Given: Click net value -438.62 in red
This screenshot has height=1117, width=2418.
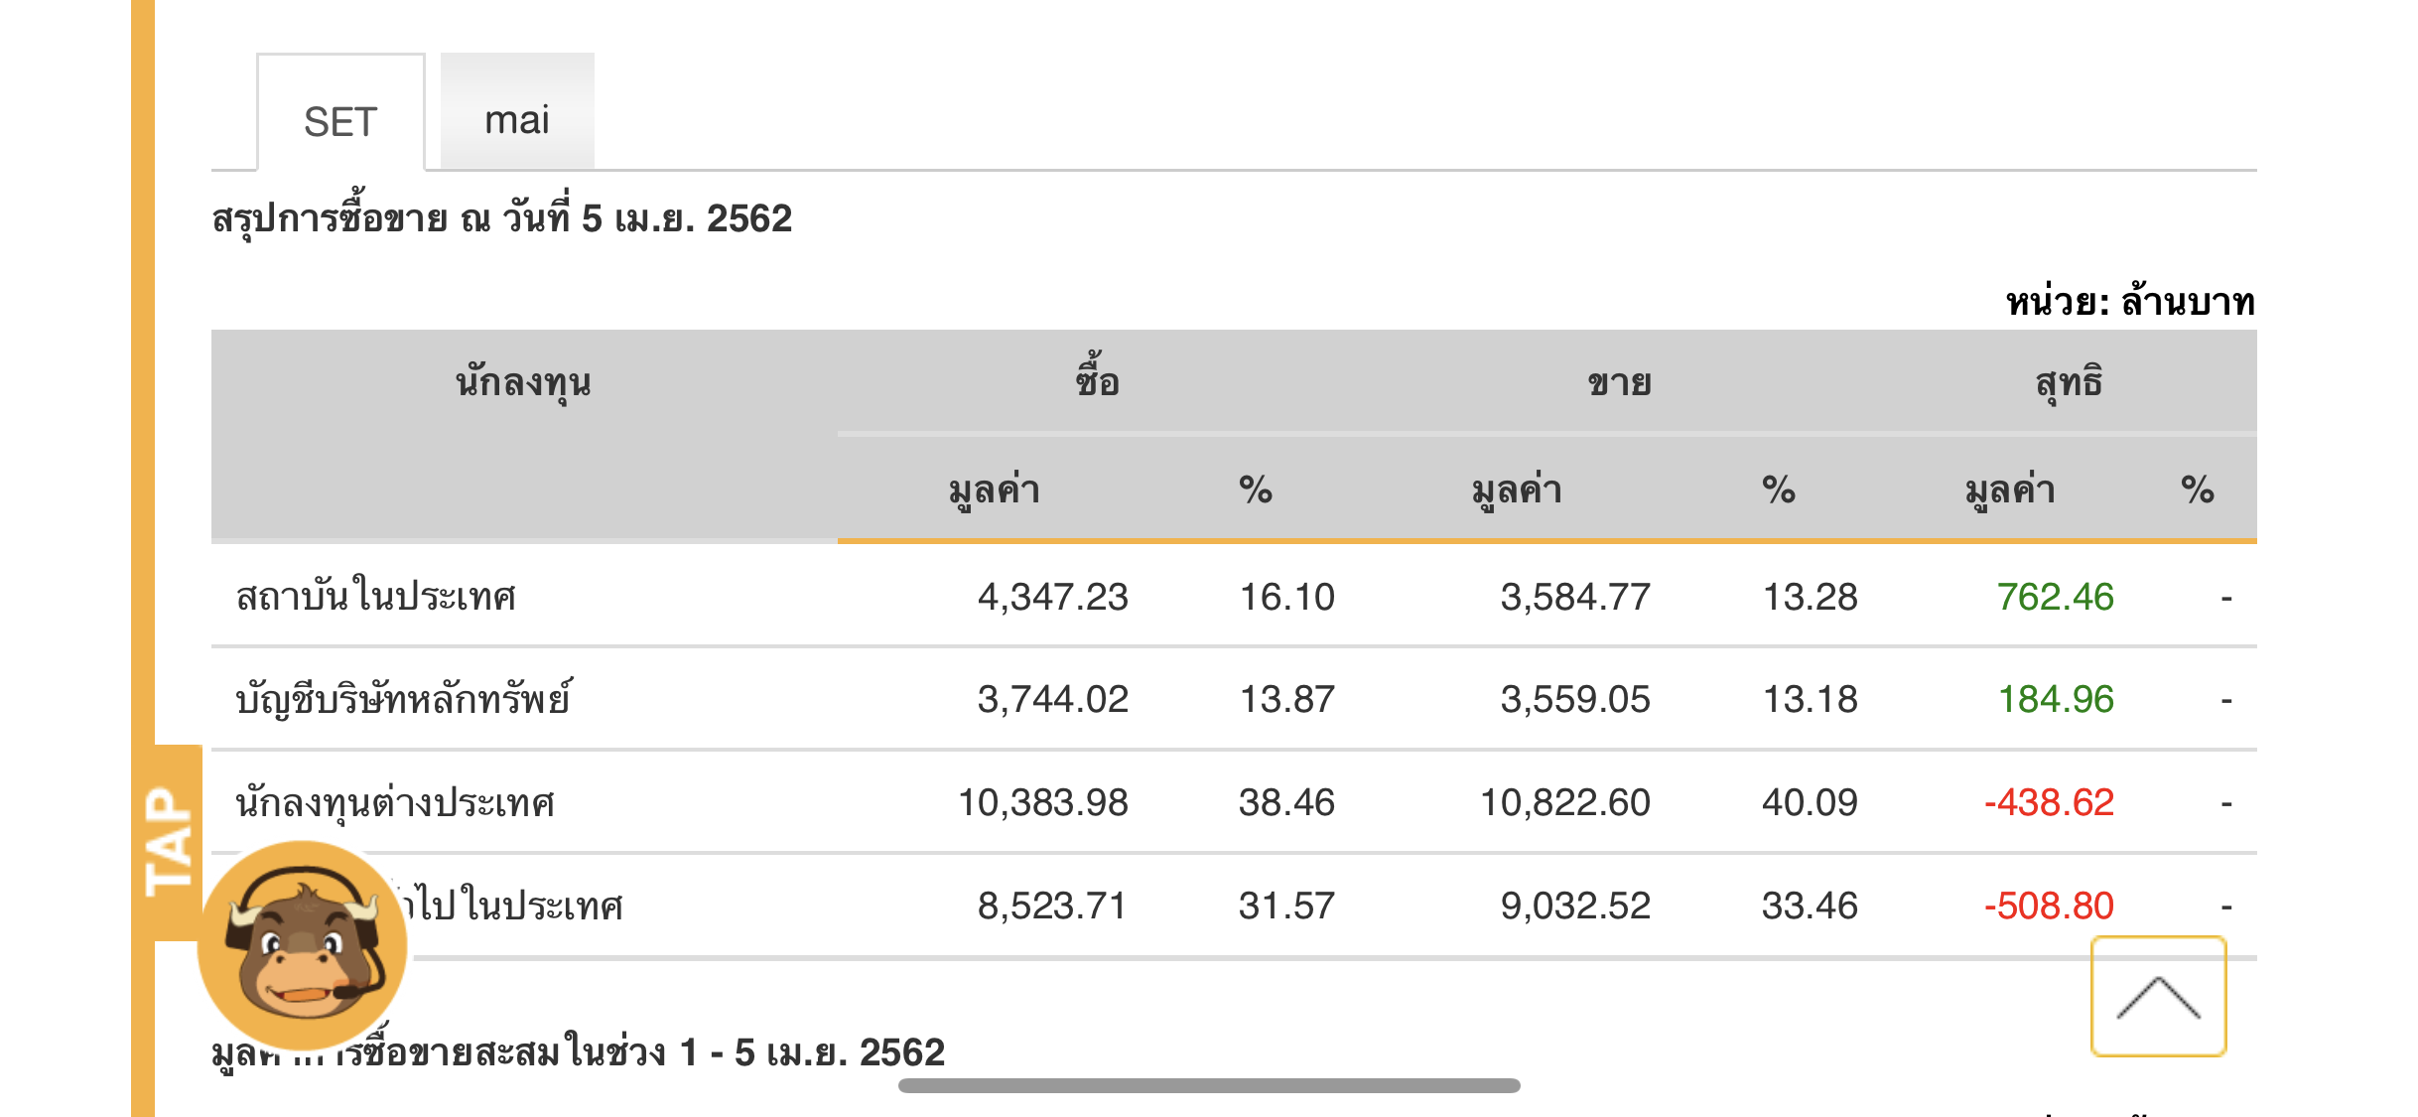Looking at the screenshot, I should pos(2049,802).
